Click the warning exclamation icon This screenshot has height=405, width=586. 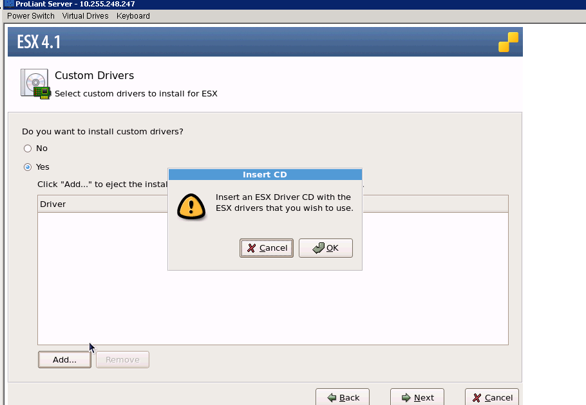(191, 206)
